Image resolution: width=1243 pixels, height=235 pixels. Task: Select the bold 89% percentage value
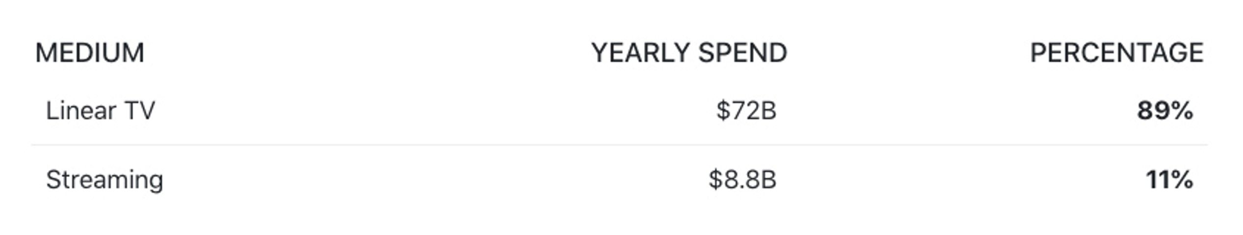point(1165,111)
